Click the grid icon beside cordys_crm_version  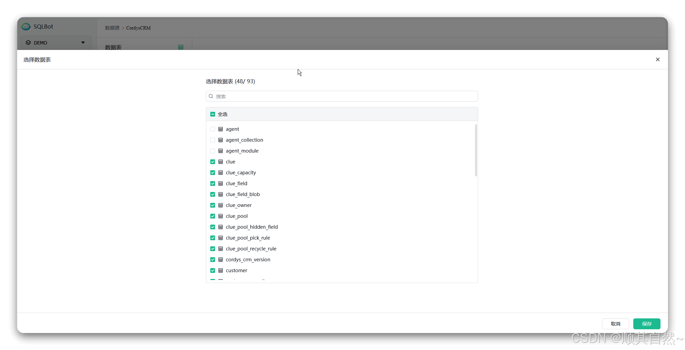tap(221, 259)
